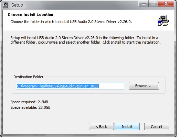Close the Setup window with red X
Viewport: 180px width, 140px height.
[x=166, y=4]
